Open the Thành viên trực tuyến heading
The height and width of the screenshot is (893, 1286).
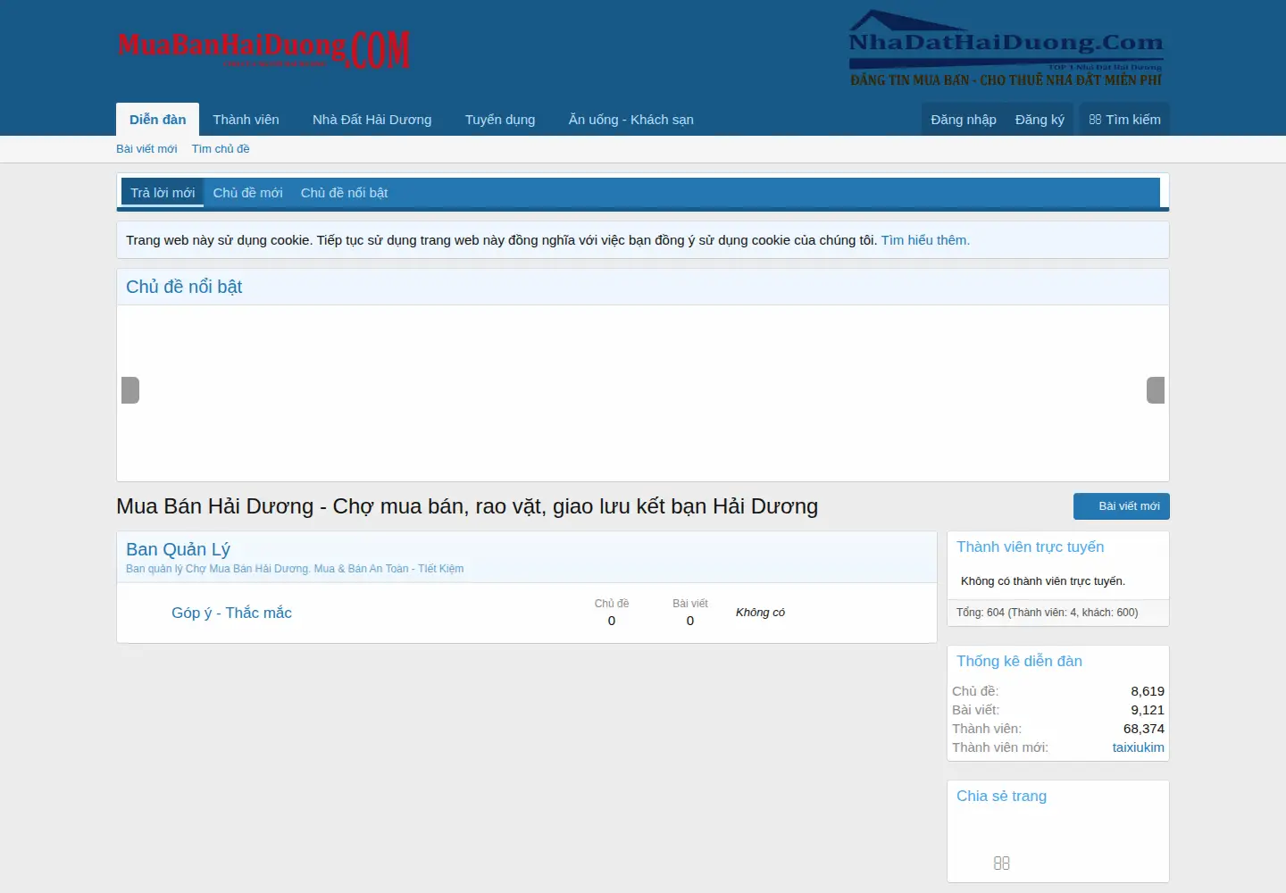[x=1031, y=547]
